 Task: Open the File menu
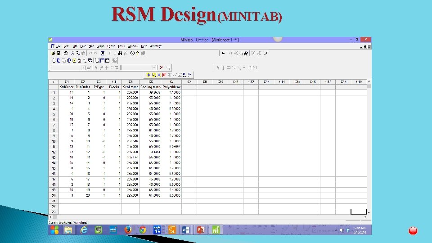(58, 46)
